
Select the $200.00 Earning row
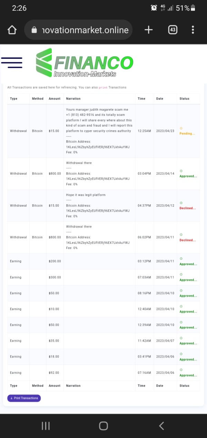(103, 261)
